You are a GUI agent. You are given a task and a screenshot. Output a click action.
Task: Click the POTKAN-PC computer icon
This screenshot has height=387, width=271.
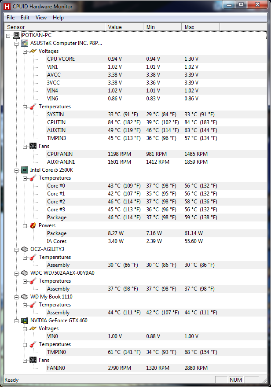[x=17, y=35]
